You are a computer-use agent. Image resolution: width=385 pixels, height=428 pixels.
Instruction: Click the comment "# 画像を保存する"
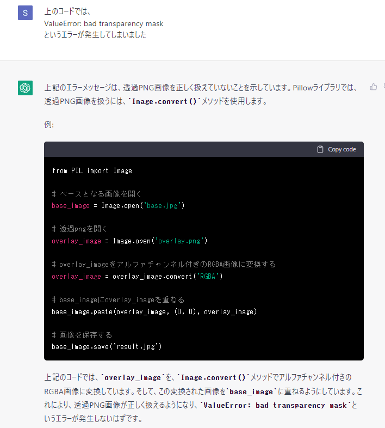click(82, 335)
